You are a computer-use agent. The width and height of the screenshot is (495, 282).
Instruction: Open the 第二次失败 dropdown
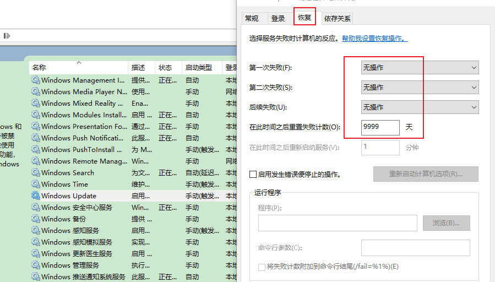[x=420, y=88]
